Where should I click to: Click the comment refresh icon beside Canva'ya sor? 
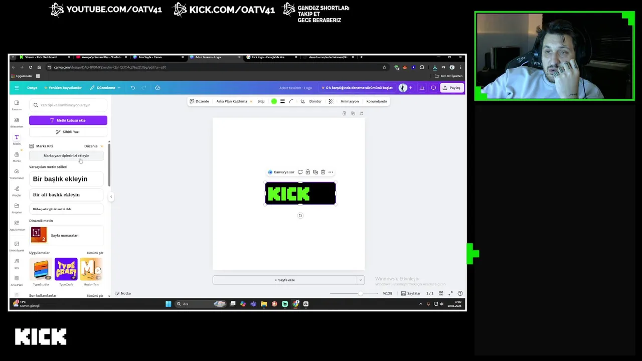pyautogui.click(x=300, y=172)
